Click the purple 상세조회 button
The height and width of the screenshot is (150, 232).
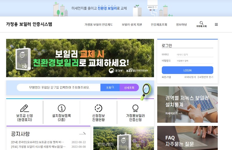coord(129,88)
